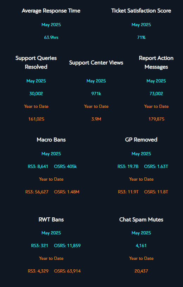Click the Support Center Views heading
183x287 pixels.
coord(96,63)
